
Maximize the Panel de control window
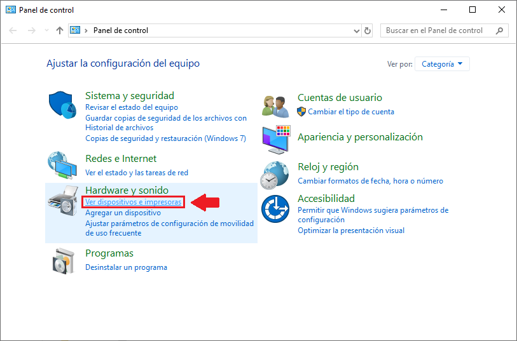click(x=472, y=10)
